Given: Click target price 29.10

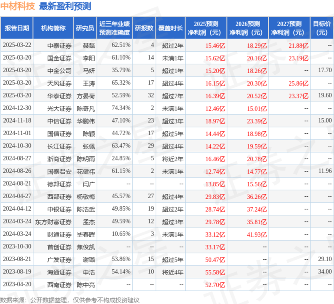Looking at the screenshot, I should 325,259.
